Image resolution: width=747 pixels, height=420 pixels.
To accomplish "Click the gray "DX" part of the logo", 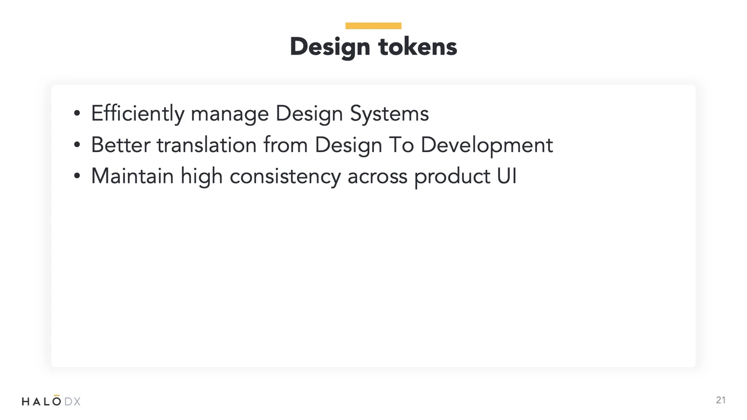I will 72,401.
